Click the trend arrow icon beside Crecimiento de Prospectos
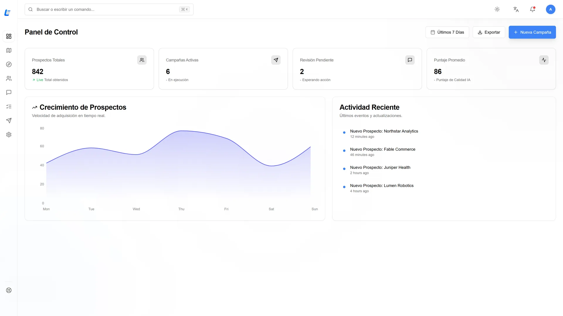The width and height of the screenshot is (563, 316). [x=35, y=107]
